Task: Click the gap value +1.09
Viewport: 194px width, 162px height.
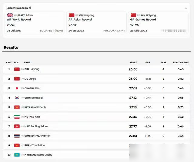Action: point(148,126)
